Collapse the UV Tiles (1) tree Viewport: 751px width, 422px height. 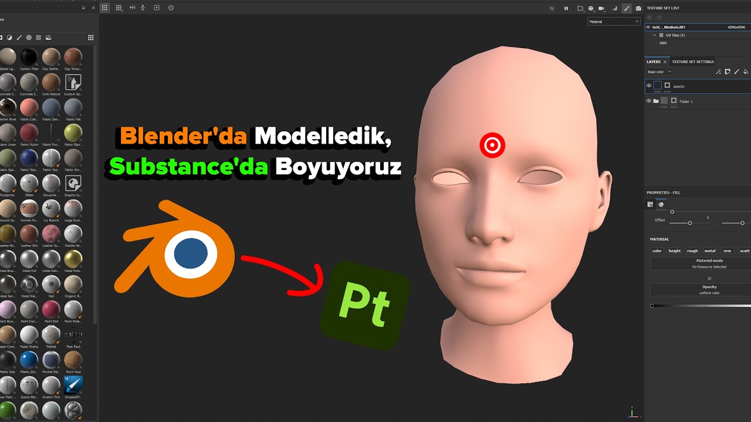pyautogui.click(x=655, y=35)
